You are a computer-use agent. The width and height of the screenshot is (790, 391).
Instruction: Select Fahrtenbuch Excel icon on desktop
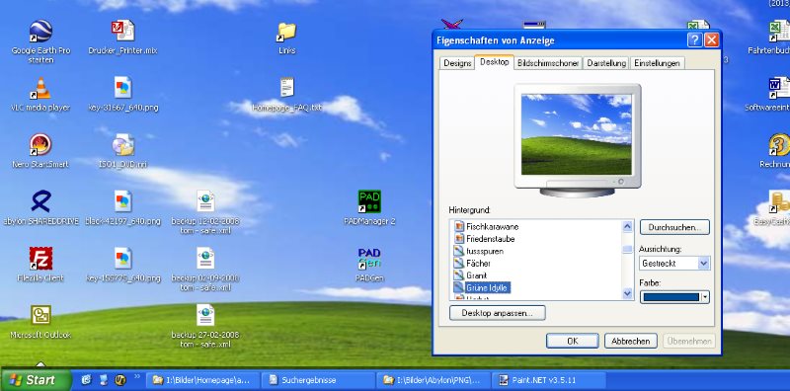click(x=778, y=32)
